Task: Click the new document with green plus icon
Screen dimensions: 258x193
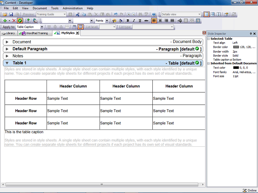Action: tap(27, 21)
